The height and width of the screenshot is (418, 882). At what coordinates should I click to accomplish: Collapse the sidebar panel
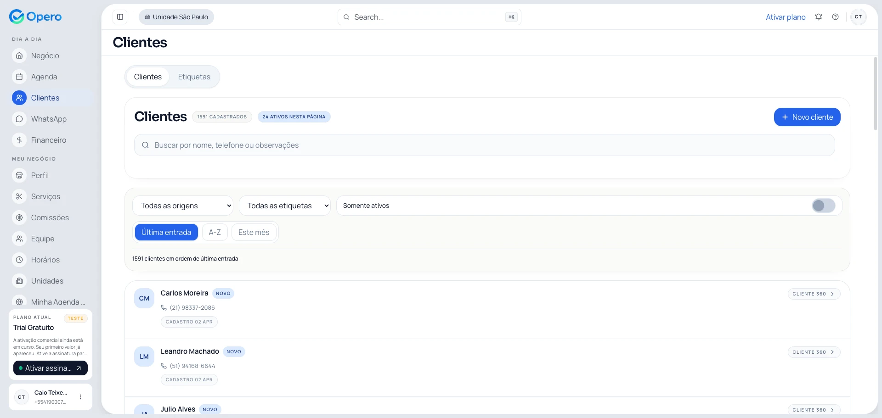tap(120, 17)
